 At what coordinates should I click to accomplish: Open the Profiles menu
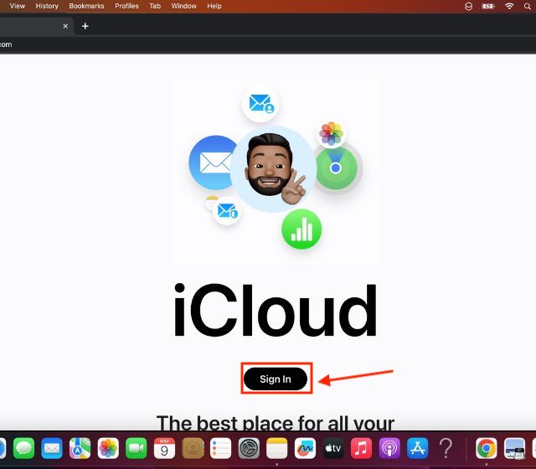click(126, 6)
